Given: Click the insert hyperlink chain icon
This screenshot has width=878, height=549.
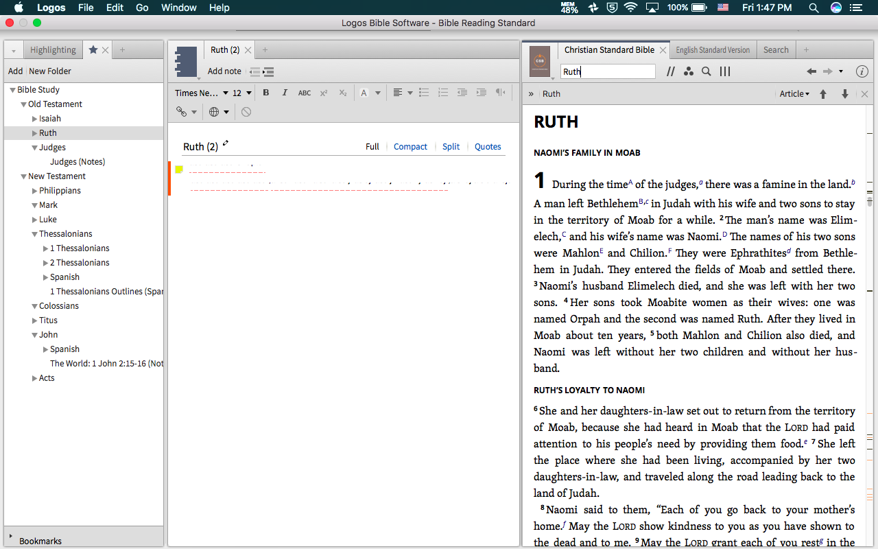Looking at the screenshot, I should pos(182,112).
